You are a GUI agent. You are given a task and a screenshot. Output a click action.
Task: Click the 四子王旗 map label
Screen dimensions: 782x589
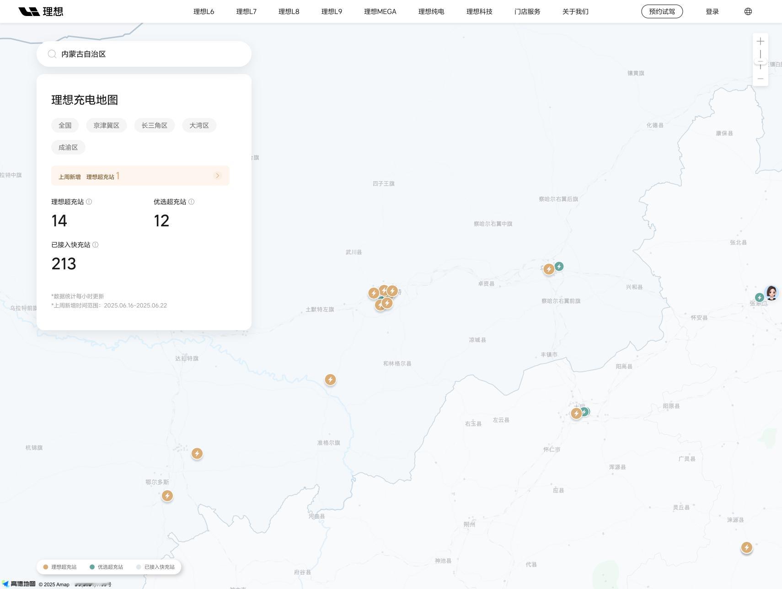tap(384, 184)
